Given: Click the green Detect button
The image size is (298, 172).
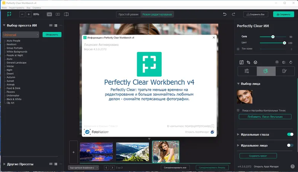Looking at the screenshot, I should click(x=52, y=35).
